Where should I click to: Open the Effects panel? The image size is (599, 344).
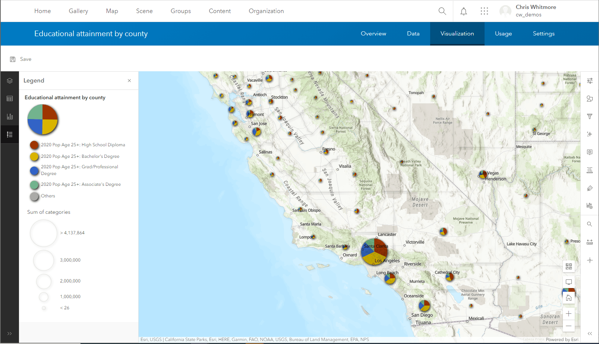point(590,134)
